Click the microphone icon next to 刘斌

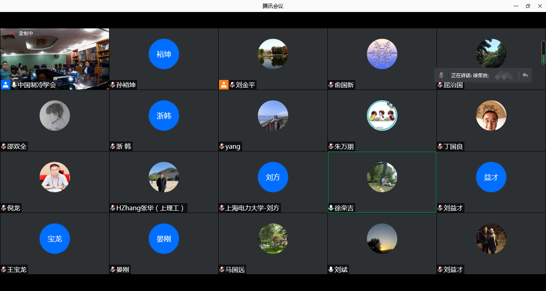[x=331, y=270]
